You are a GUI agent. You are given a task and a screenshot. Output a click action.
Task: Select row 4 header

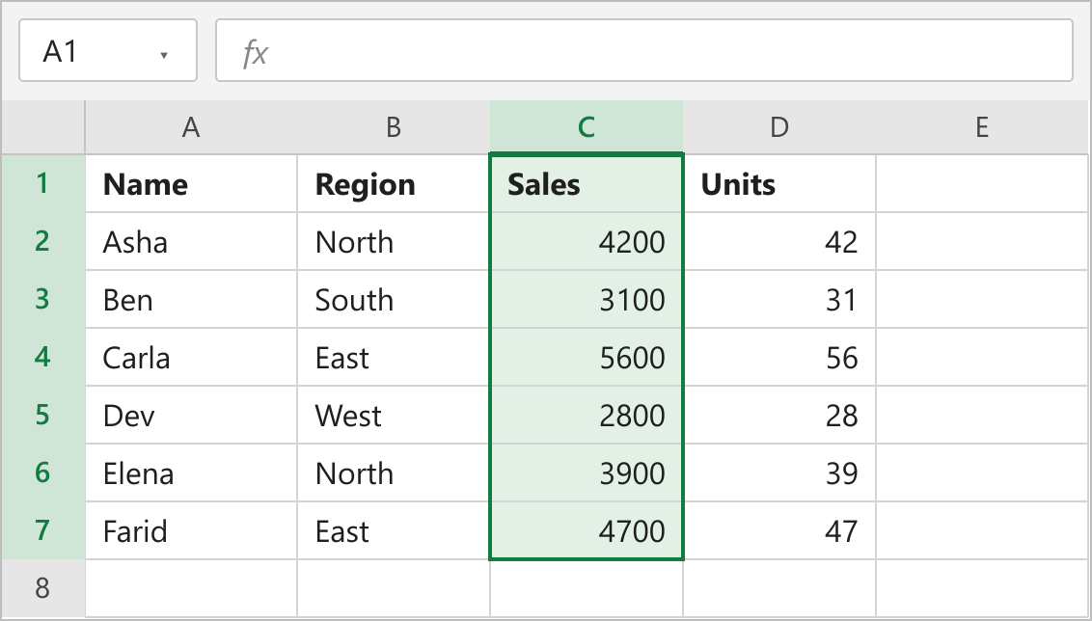click(x=43, y=357)
